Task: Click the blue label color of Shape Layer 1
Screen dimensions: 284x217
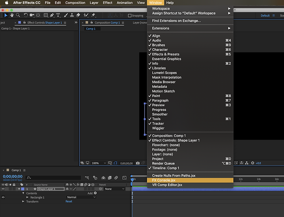Action: [x=23, y=189]
